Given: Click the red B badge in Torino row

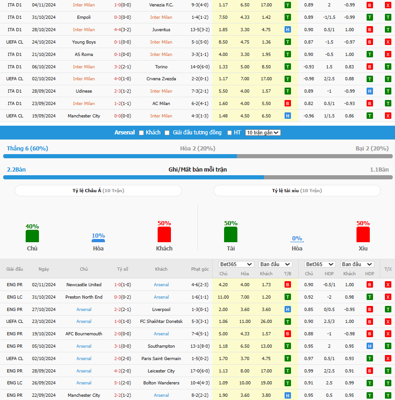Looking at the screenshot, I should pos(369,67).
